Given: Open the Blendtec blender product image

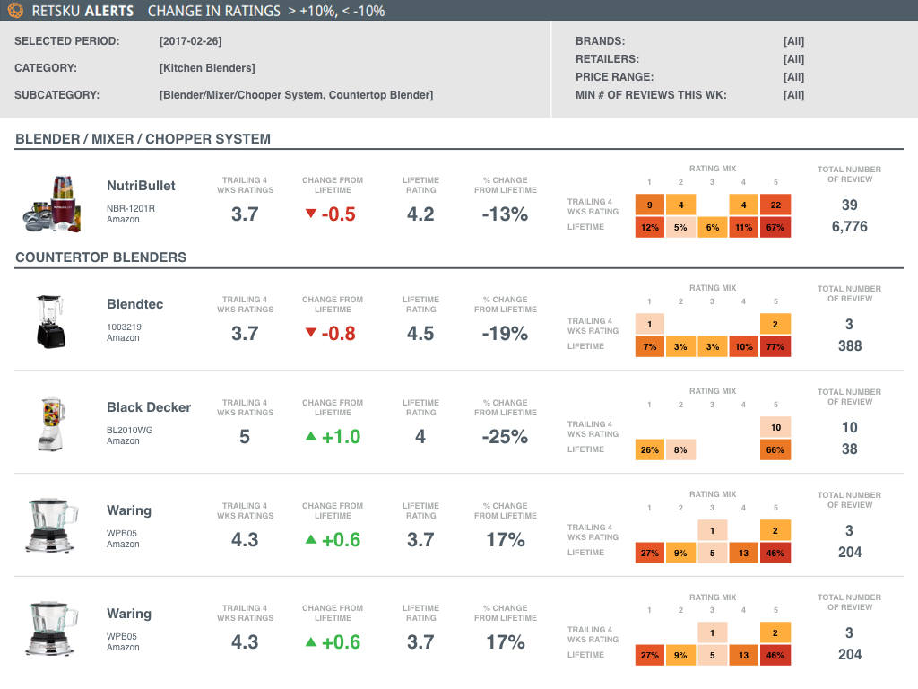Looking at the screenshot, I should (51, 322).
